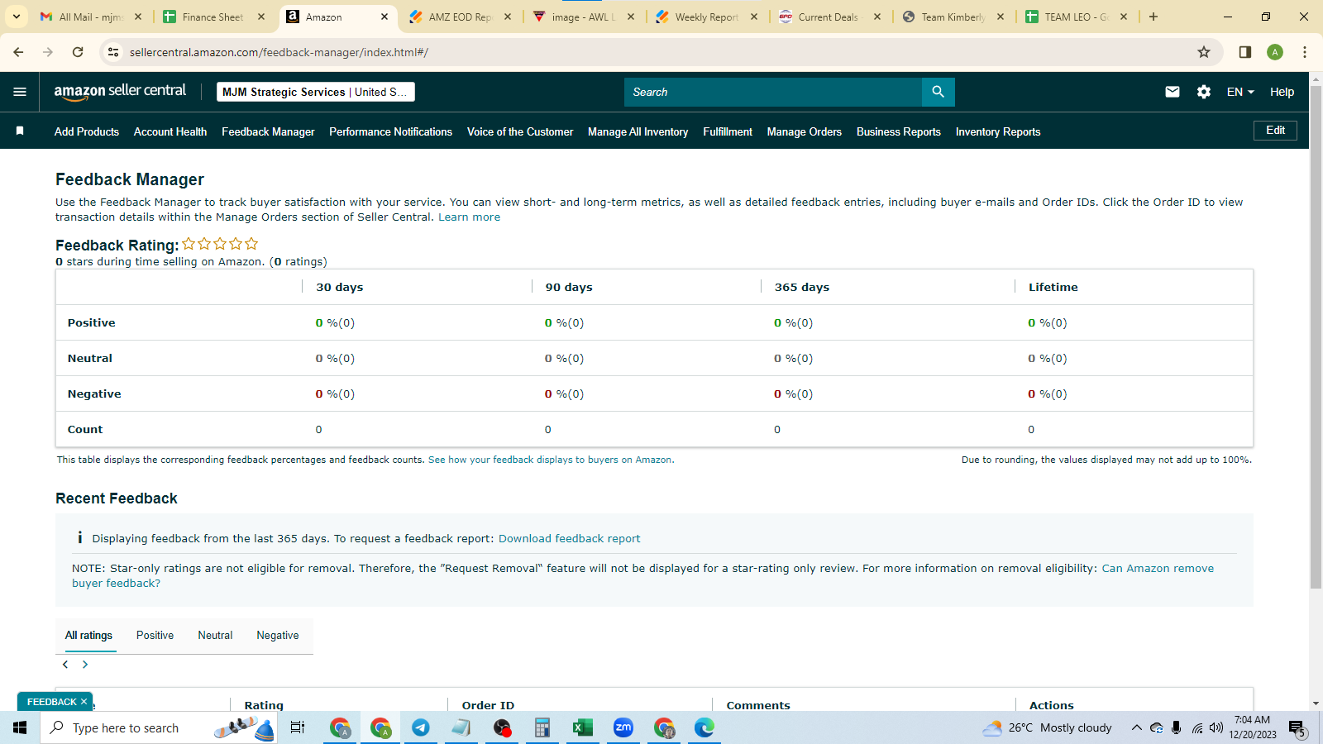
Task: Open Manage Orders in navigation bar
Action: pos(805,131)
